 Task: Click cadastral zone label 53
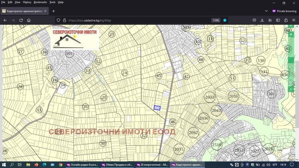click(232, 78)
